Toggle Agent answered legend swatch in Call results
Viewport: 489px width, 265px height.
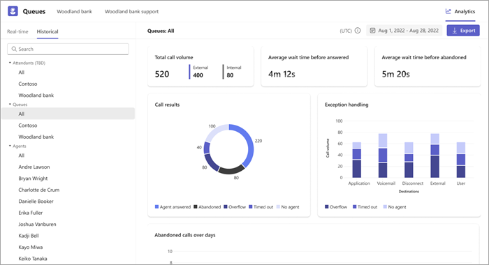157,206
